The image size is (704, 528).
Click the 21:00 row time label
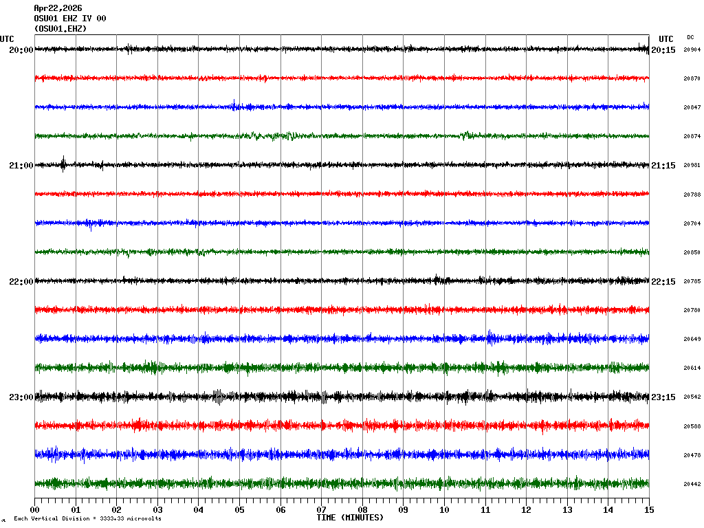click(21, 166)
